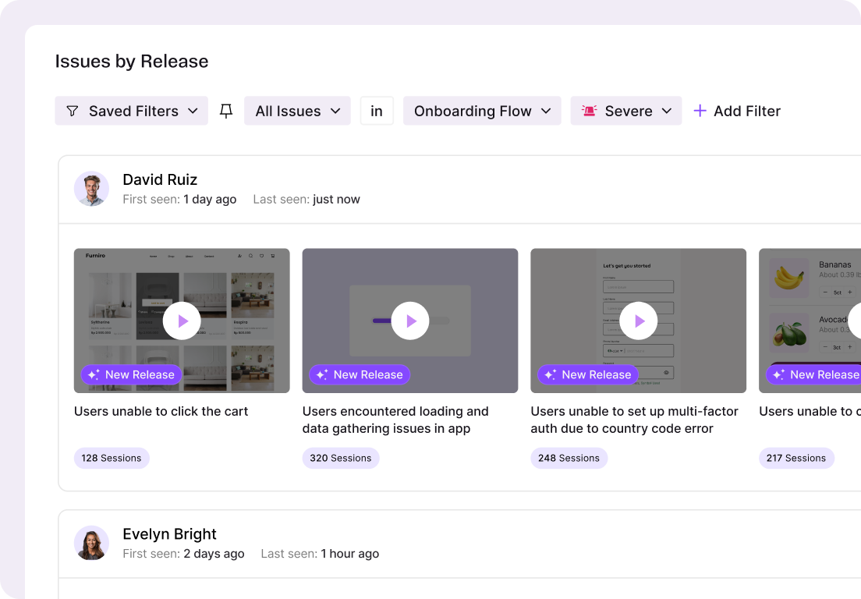Viewport: 861px width, 599px height.
Task: Change the Severe severity dropdown
Action: [626, 111]
